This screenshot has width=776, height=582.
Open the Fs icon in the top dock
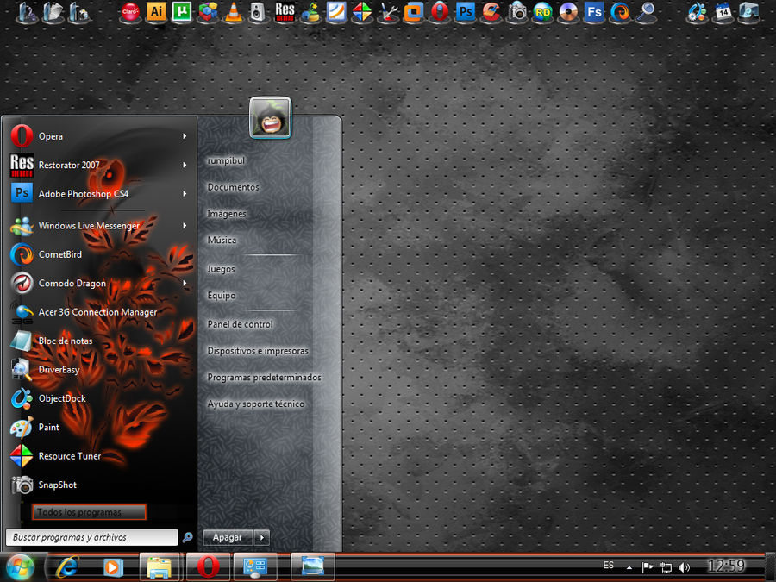coord(594,12)
